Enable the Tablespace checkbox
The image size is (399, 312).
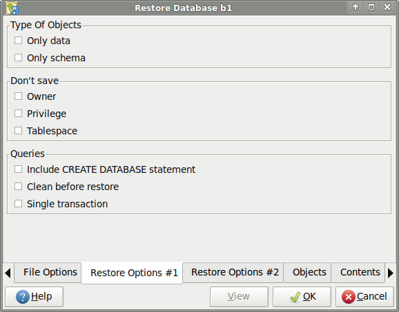coord(19,131)
